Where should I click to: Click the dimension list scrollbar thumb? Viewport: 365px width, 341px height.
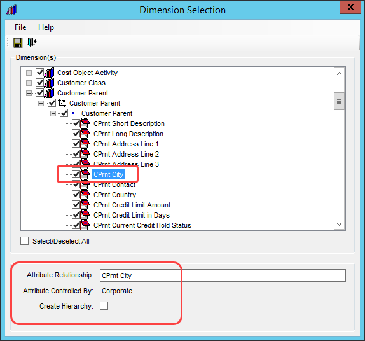pos(339,101)
